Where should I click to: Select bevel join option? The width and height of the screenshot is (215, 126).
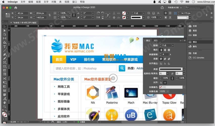[x=169, y=59]
